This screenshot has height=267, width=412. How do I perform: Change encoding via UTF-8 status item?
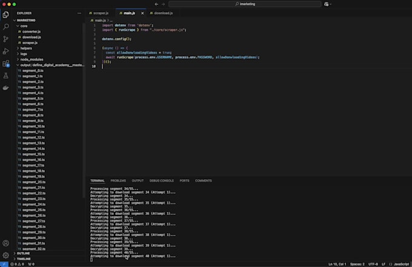coord(373,264)
